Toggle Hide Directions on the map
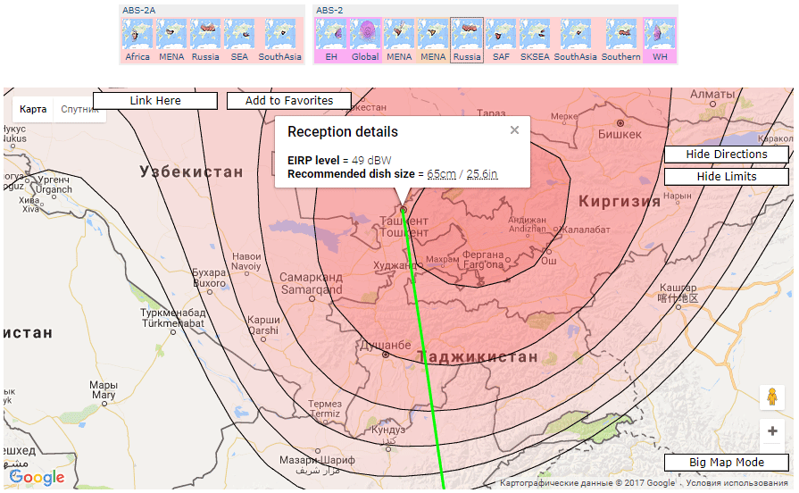The width and height of the screenshot is (799, 493). [726, 155]
